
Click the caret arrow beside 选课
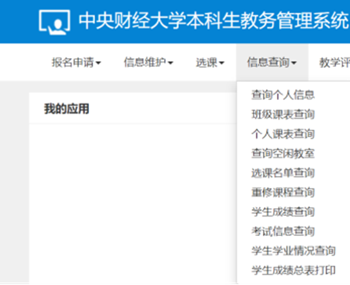pos(221,63)
